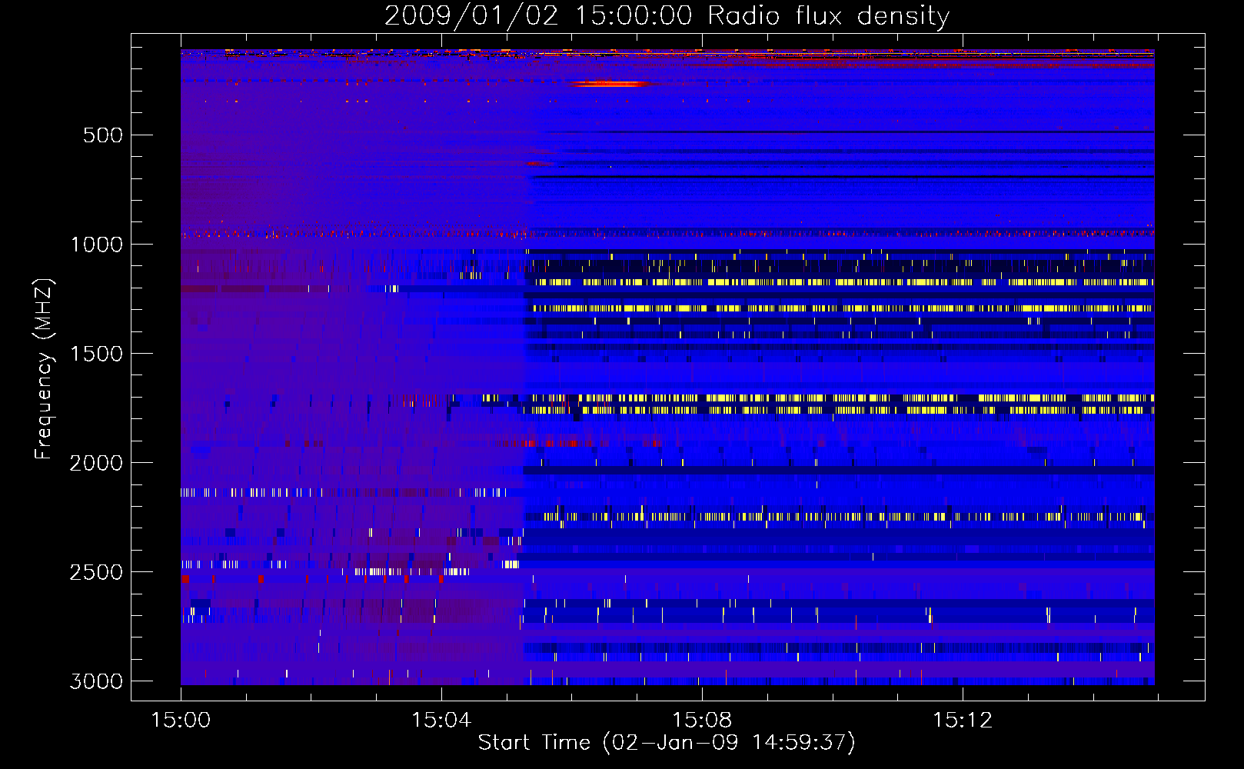The height and width of the screenshot is (769, 1244).
Task: Click the bright red burst near 300 MHz
Action: point(610,84)
